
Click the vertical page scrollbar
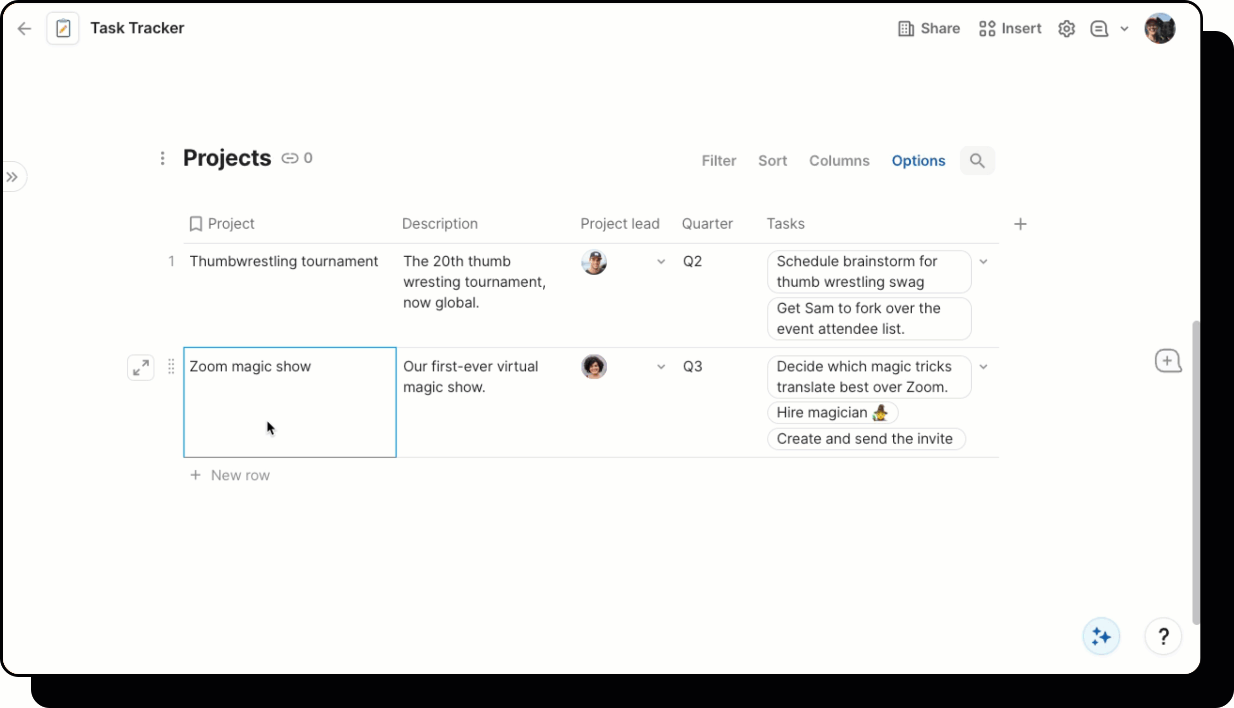point(1195,472)
